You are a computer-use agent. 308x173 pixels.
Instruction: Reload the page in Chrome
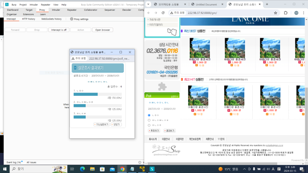(163, 13)
